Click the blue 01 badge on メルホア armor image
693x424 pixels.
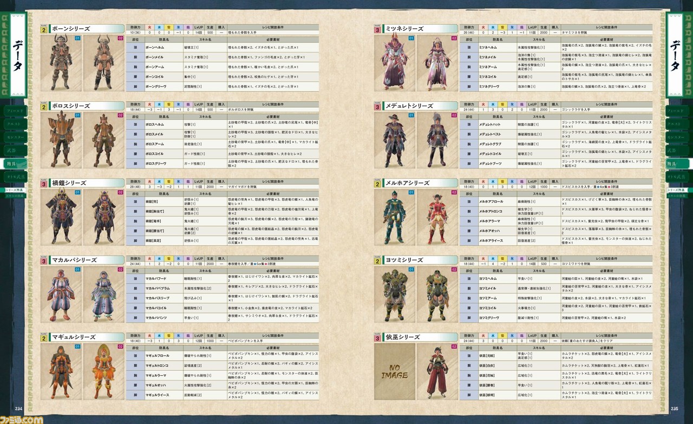pos(411,192)
